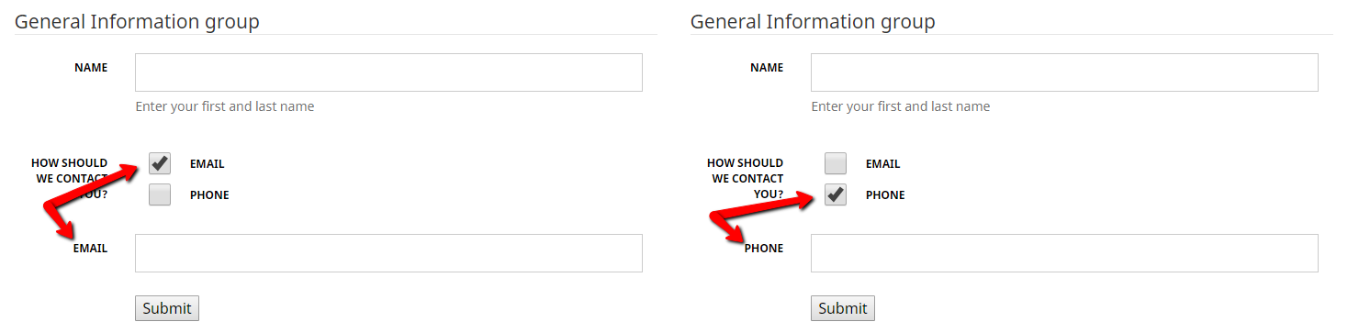Uncheck the ticked Email checkbox
1359x333 pixels.
pyautogui.click(x=160, y=163)
